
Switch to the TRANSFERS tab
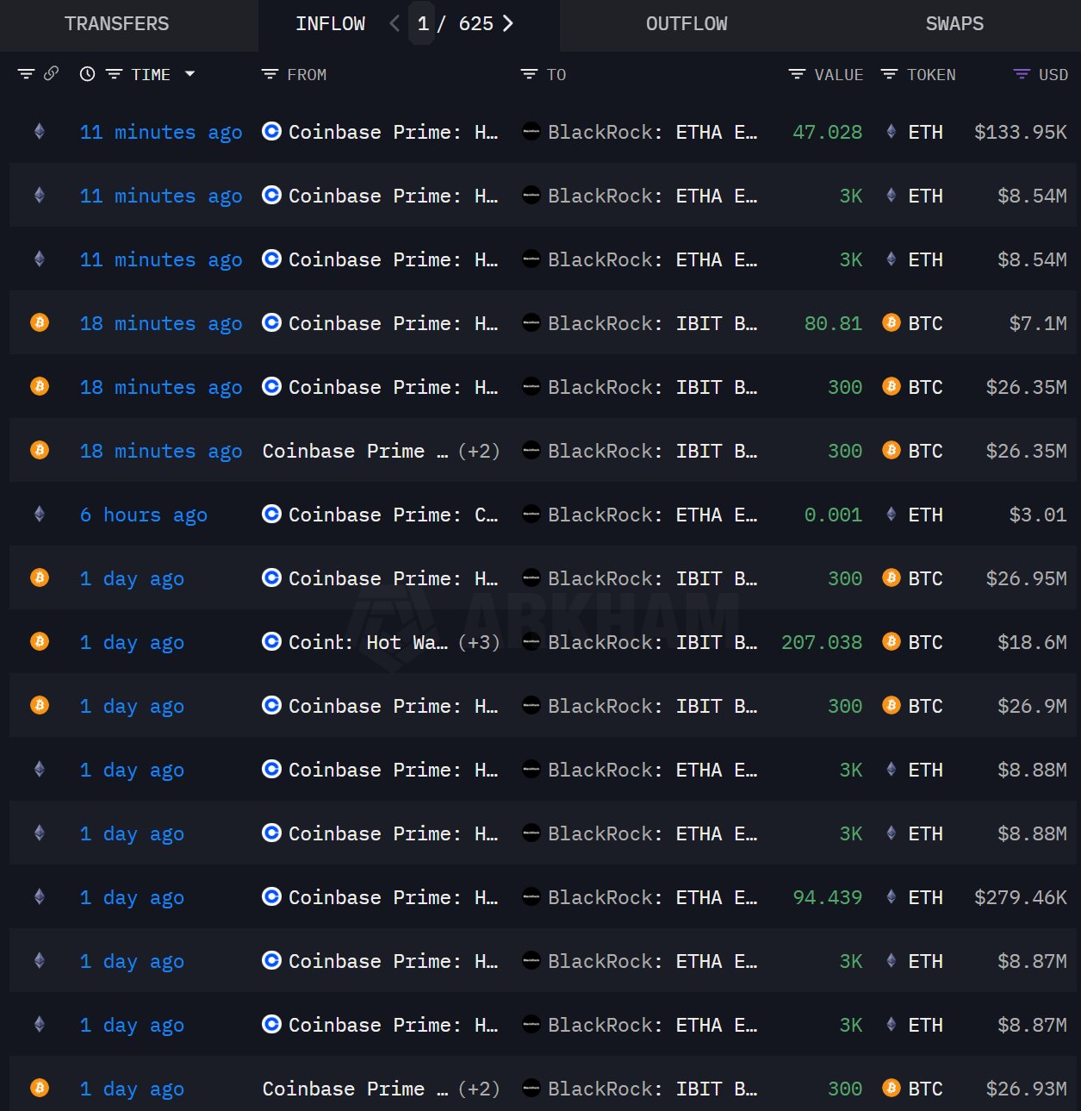(116, 24)
